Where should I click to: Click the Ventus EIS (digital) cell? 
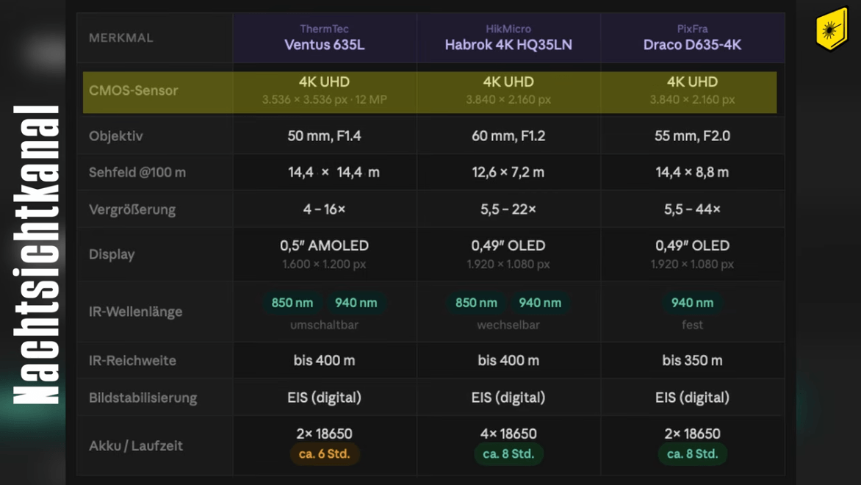pyautogui.click(x=324, y=398)
